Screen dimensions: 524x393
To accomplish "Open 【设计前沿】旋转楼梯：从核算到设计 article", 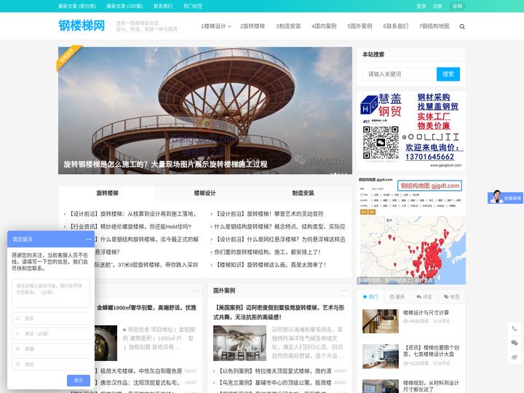I will 132,214.
